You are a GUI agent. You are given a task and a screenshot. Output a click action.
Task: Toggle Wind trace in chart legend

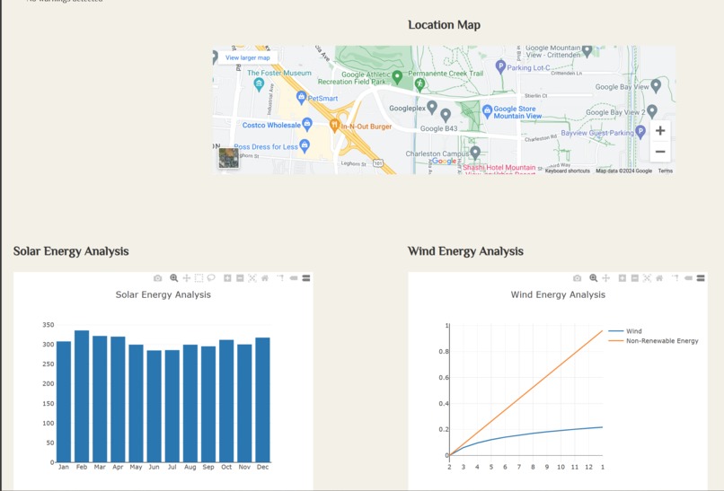[x=625, y=331]
